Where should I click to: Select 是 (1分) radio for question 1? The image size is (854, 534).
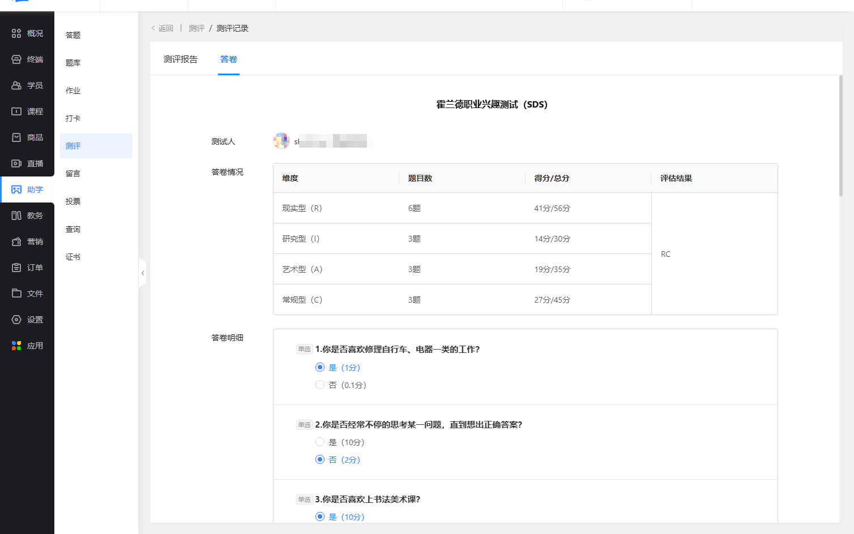320,368
